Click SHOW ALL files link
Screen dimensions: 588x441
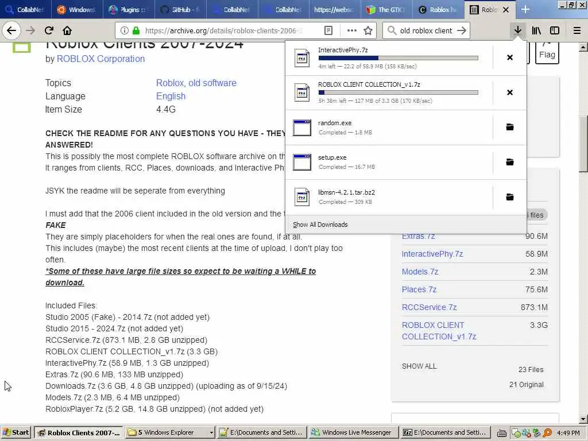[x=419, y=366]
